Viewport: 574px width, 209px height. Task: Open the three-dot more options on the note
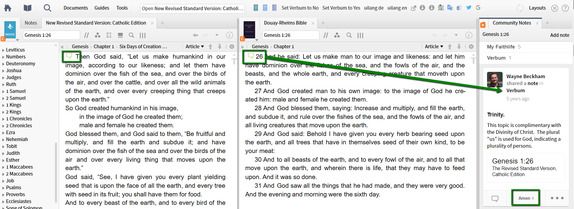coord(557,198)
